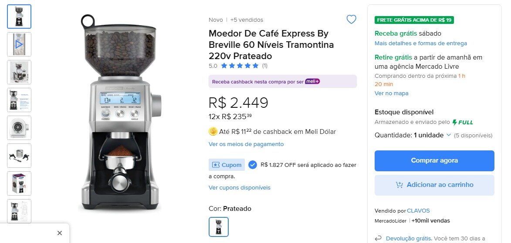Click the Meli Dólar coin icon
The image size is (511, 243).
213,131
